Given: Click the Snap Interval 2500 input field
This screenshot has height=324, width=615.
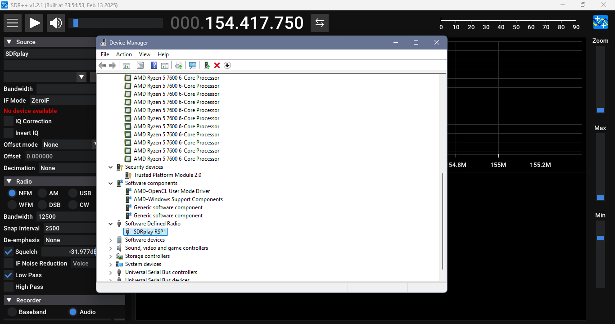Looking at the screenshot, I should pos(70,228).
